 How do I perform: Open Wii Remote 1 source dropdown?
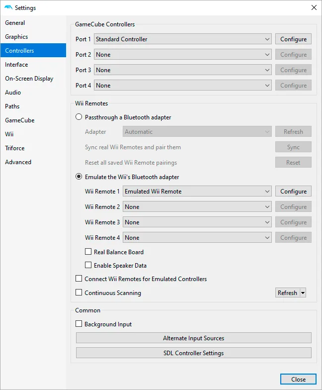pos(197,191)
